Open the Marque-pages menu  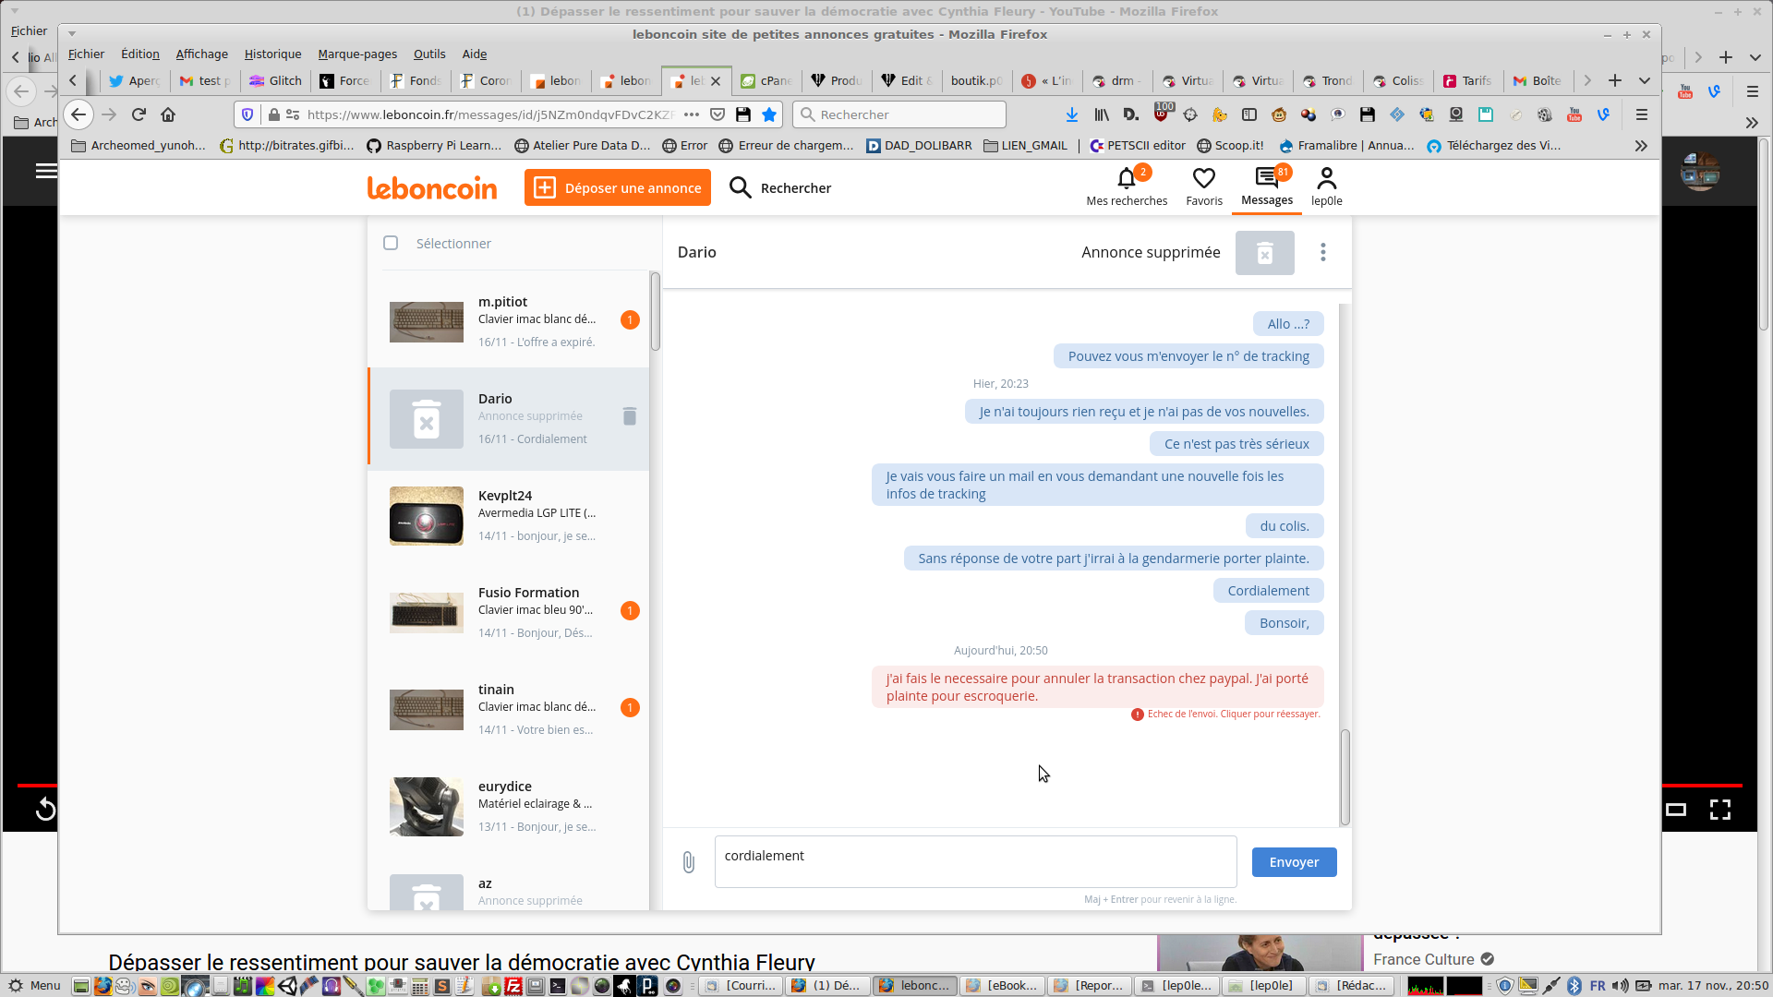[356, 54]
